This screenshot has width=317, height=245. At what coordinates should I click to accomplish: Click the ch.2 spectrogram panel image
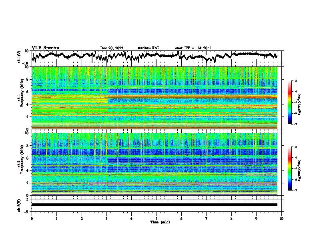tap(154, 164)
